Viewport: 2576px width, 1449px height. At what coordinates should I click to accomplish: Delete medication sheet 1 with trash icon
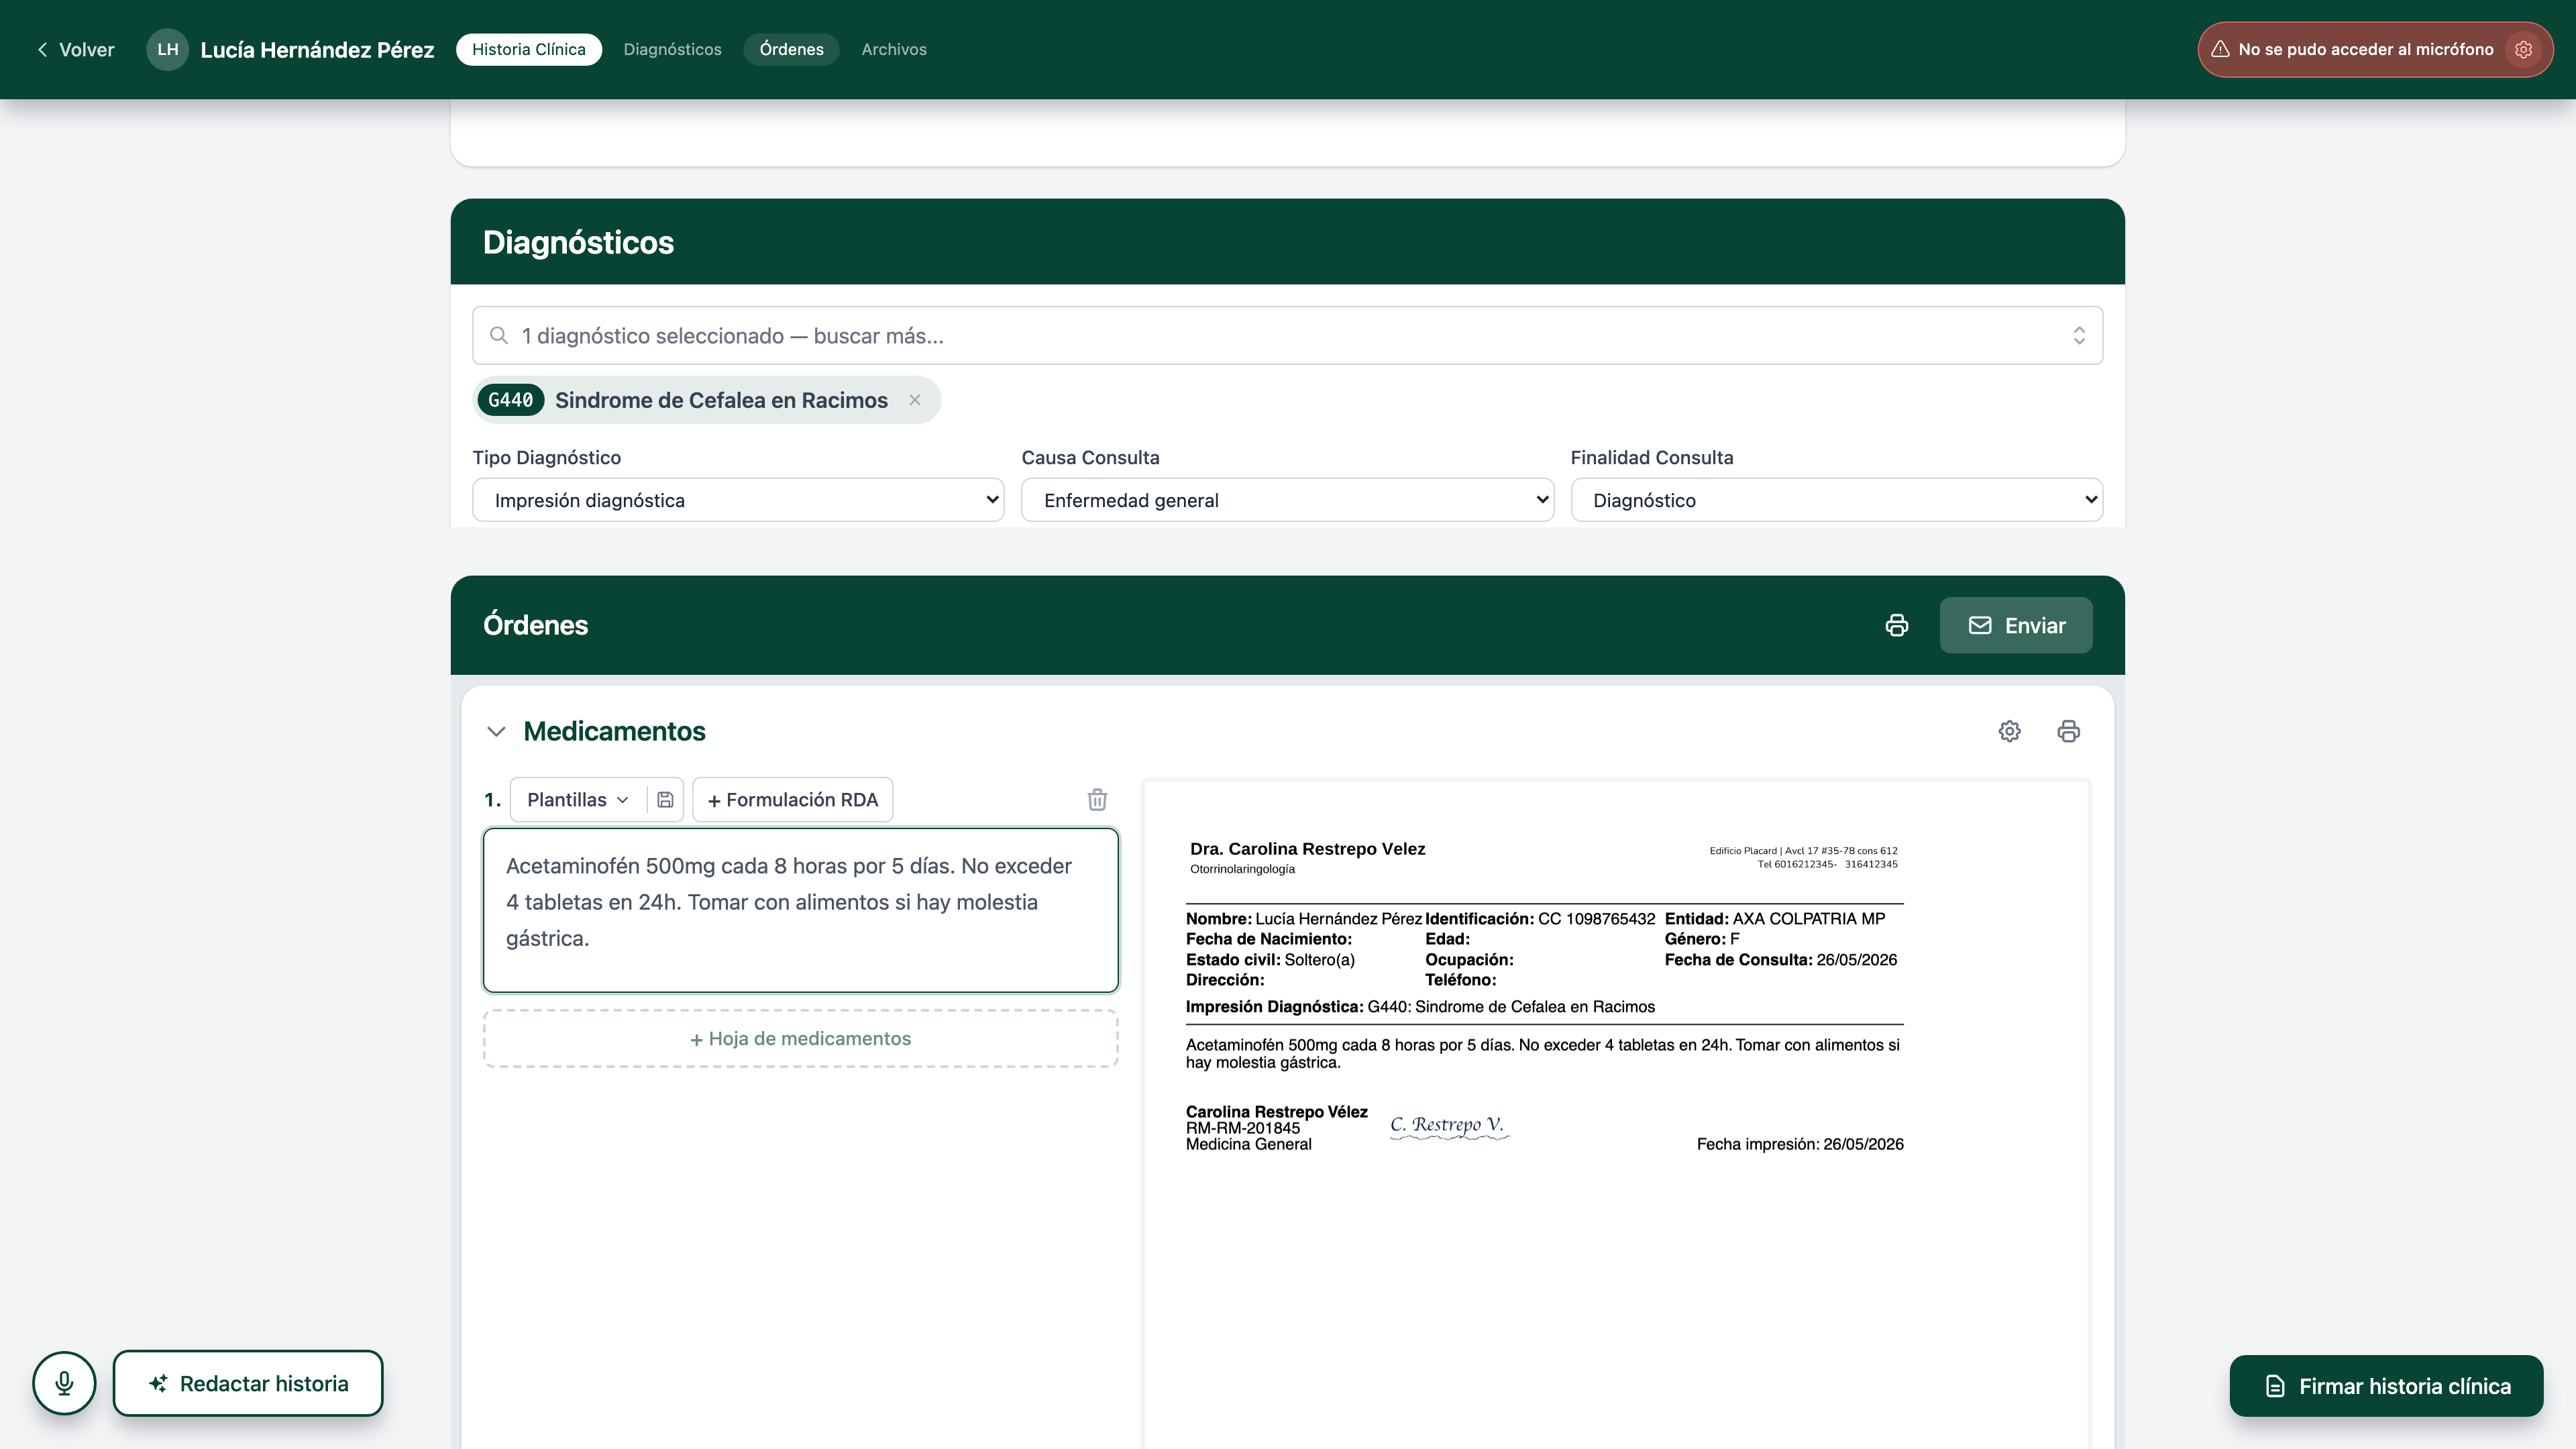click(1097, 800)
